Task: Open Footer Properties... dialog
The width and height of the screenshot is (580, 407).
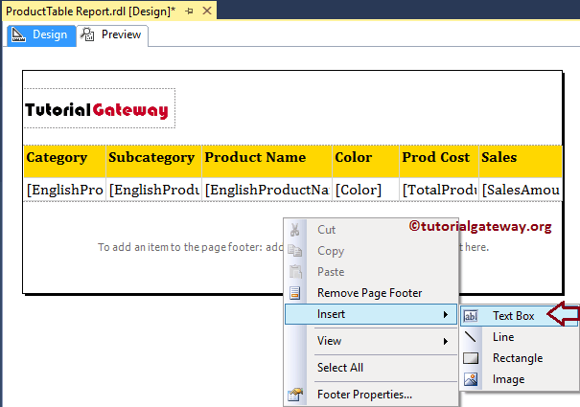Action: [x=371, y=395]
